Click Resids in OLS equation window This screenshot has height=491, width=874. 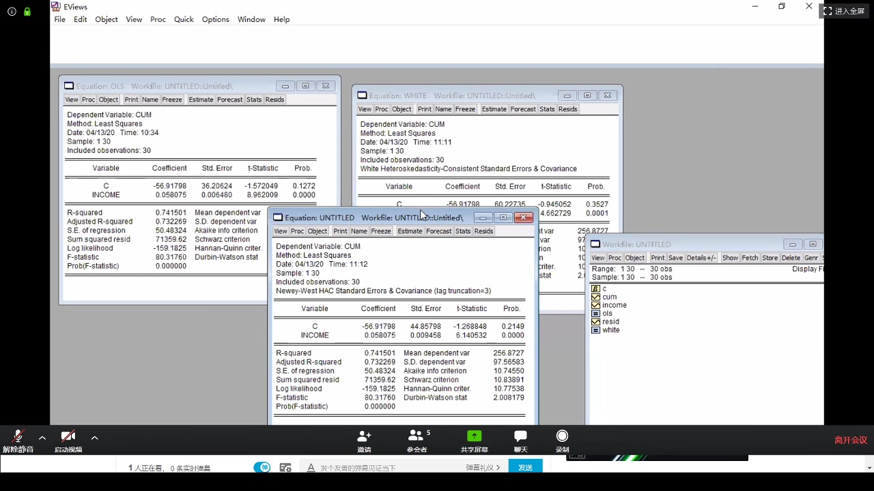pyautogui.click(x=274, y=100)
